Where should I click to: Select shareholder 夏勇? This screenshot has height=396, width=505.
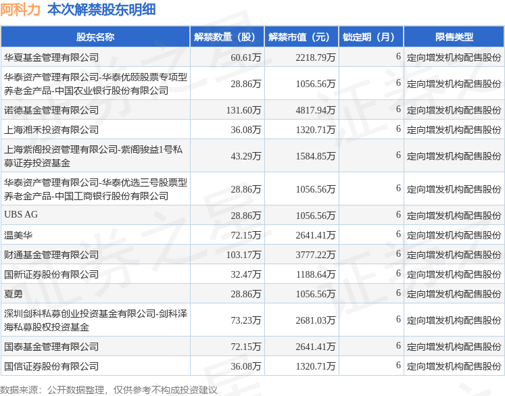click(14, 294)
